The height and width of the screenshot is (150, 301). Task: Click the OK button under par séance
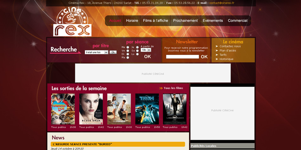click(x=147, y=57)
